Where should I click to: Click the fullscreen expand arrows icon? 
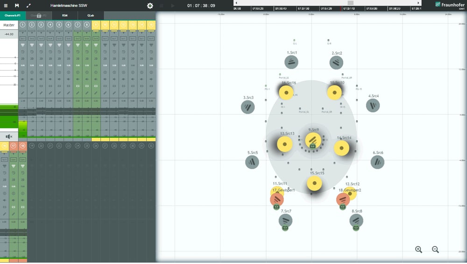pos(28,6)
